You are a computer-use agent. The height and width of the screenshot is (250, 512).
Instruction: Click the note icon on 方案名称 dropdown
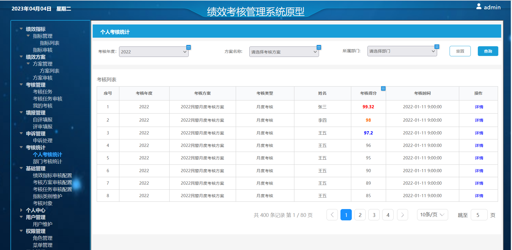[319, 47]
